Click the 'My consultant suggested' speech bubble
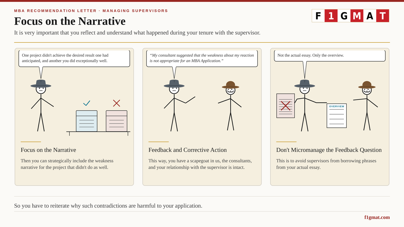Image resolution: width=404 pixels, height=227 pixels. point(202,58)
